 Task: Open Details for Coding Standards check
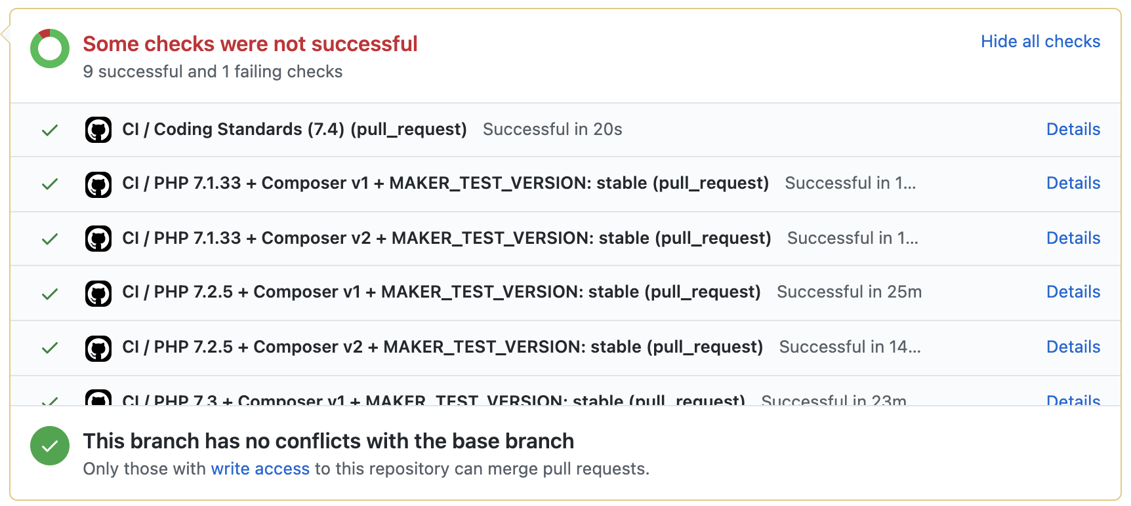click(x=1073, y=129)
